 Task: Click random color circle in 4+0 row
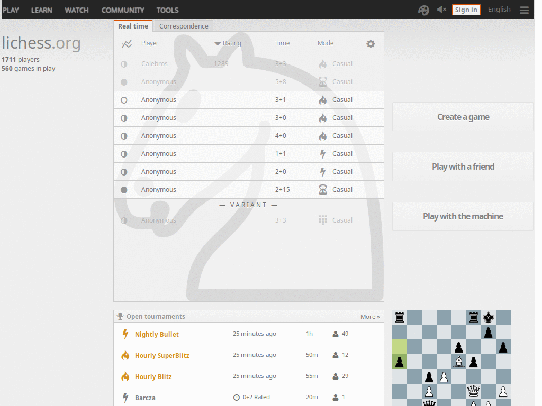124,136
